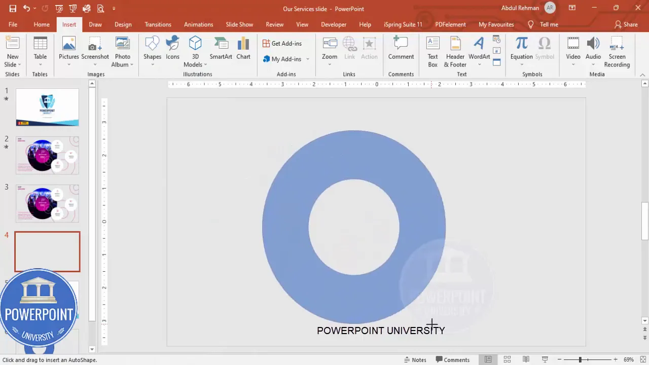Start slideshow from beginning via quick access icon
The height and width of the screenshot is (365, 649).
pos(59,9)
